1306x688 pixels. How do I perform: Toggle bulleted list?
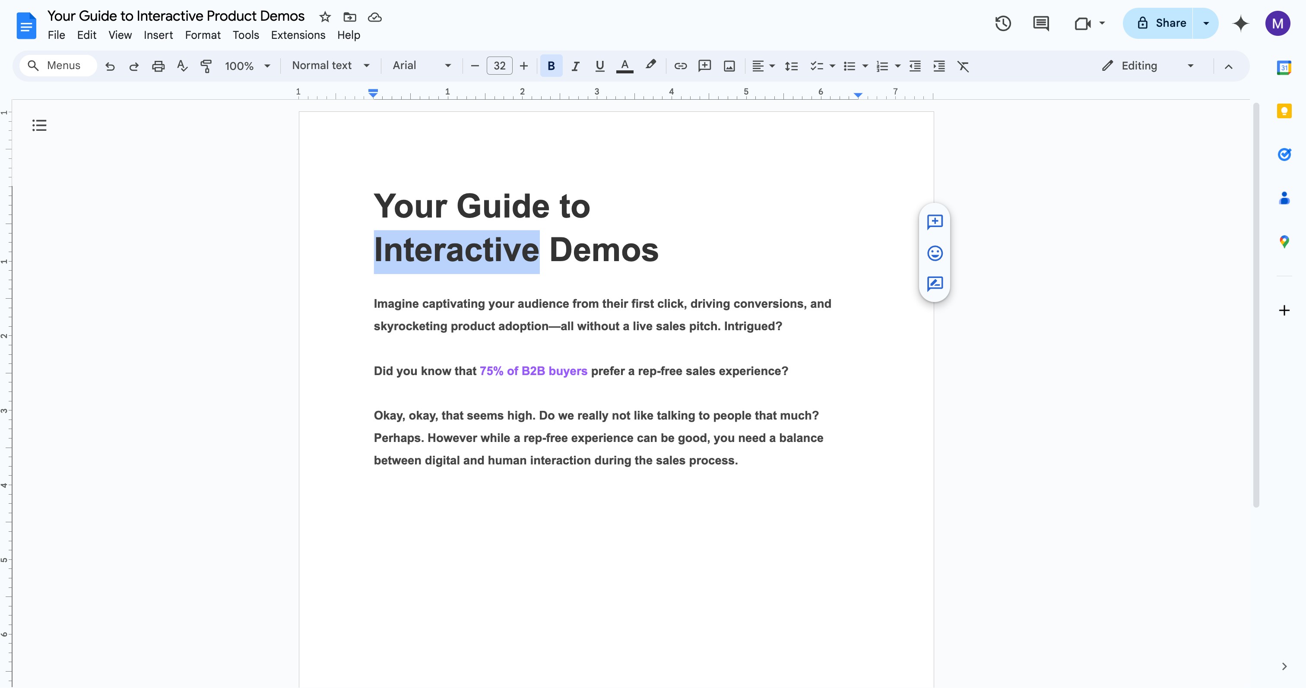tap(849, 66)
